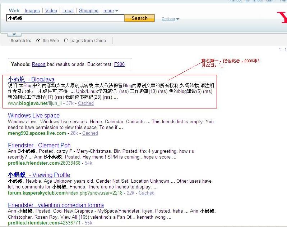Click the meng992.spaces.live.com URL text
287x227 pixels.
[x=37, y=133]
